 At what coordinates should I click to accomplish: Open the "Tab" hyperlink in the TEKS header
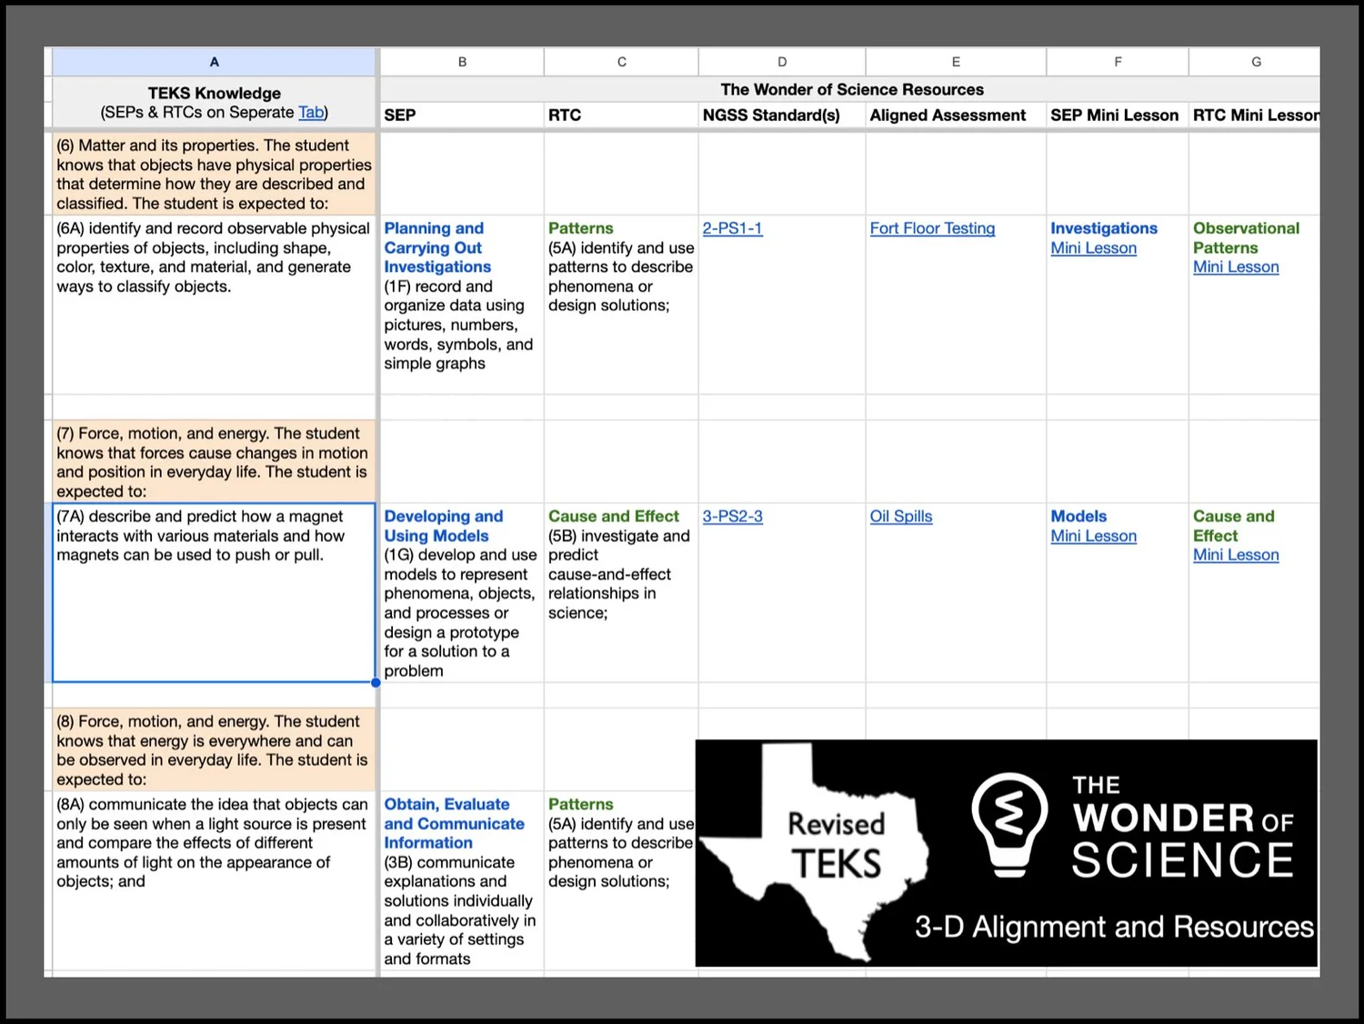pyautogui.click(x=310, y=112)
